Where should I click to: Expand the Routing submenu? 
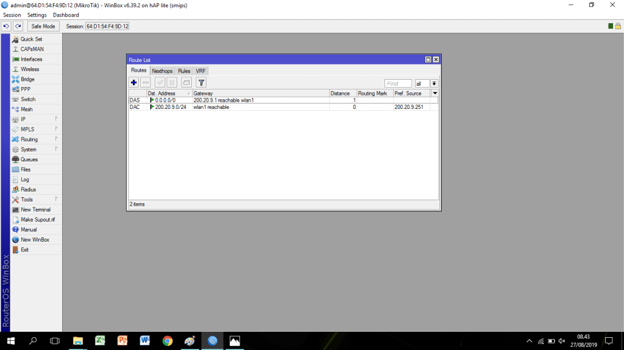(x=37, y=139)
